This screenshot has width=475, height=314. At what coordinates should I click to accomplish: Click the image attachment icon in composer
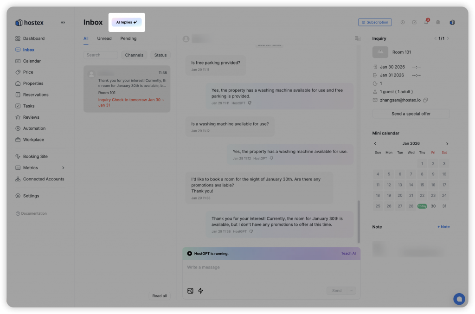click(190, 291)
